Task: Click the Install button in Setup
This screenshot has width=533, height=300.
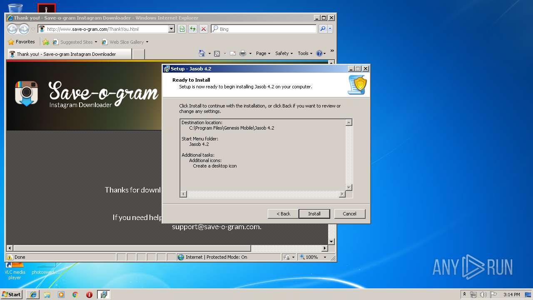Action: pos(314,214)
